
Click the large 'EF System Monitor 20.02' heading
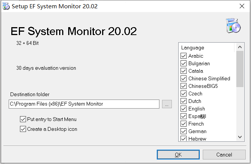pos(73,31)
